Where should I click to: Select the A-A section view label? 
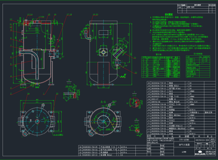pyautogui.click(x=103, y=102)
